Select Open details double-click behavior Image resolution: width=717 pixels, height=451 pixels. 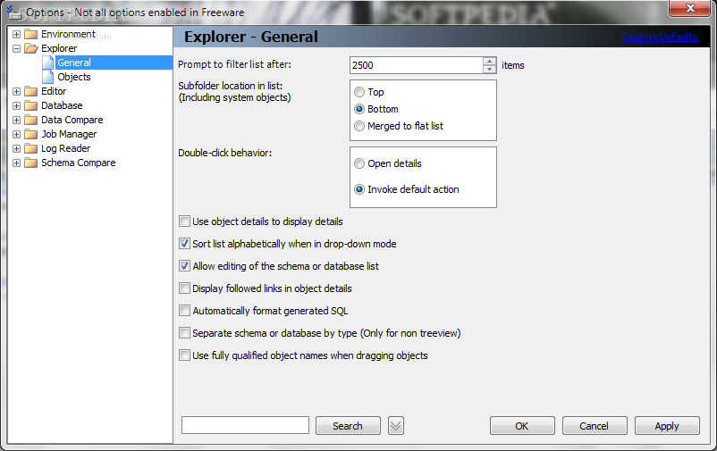[359, 163]
